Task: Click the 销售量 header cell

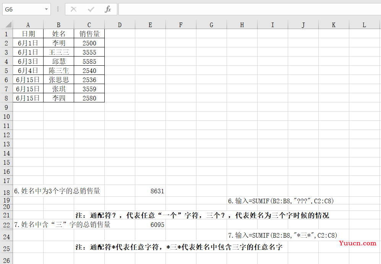Action: [x=89, y=34]
